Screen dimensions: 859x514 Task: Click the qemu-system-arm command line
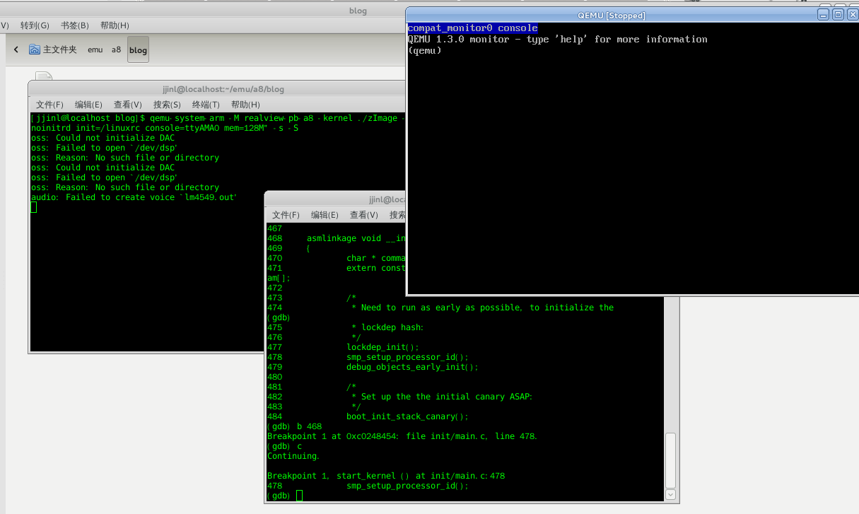click(218, 118)
